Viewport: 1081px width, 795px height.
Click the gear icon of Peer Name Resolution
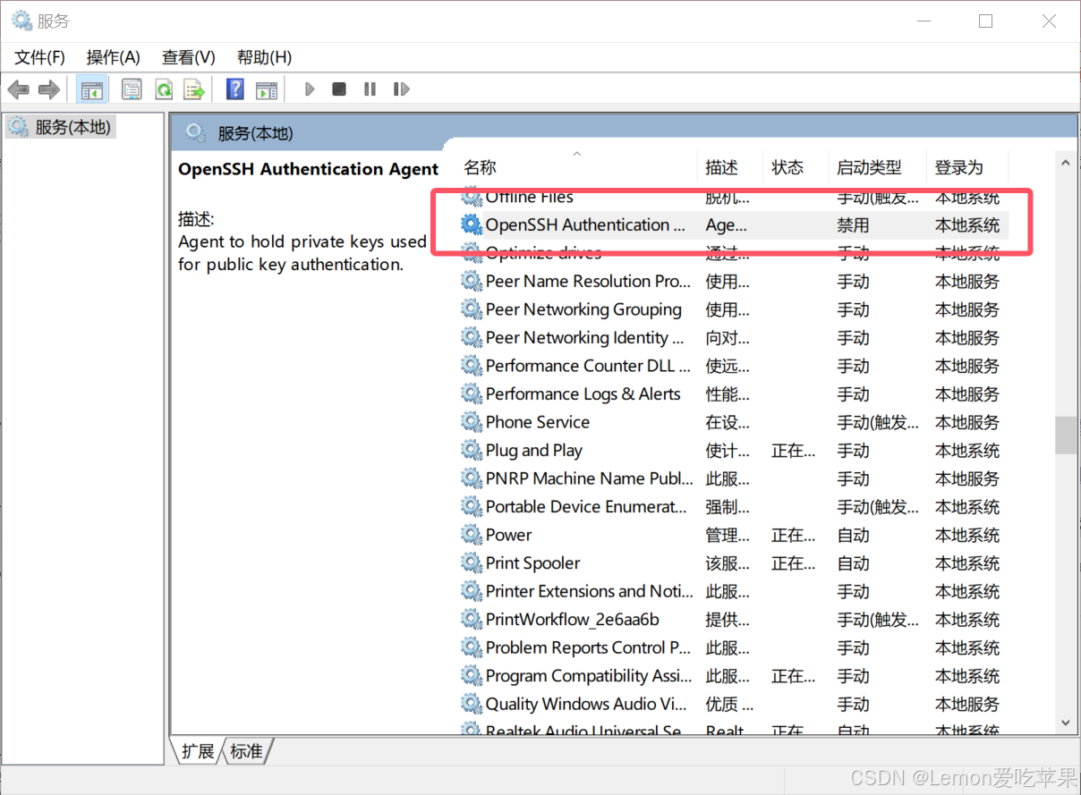[x=472, y=281]
